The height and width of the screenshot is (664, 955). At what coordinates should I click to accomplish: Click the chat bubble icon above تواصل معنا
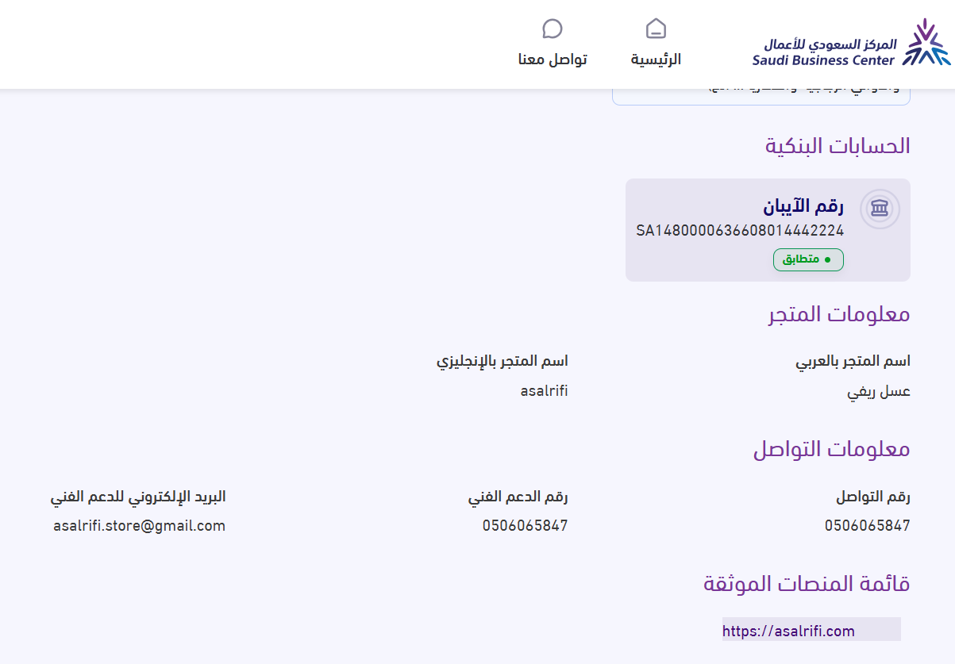(x=553, y=29)
